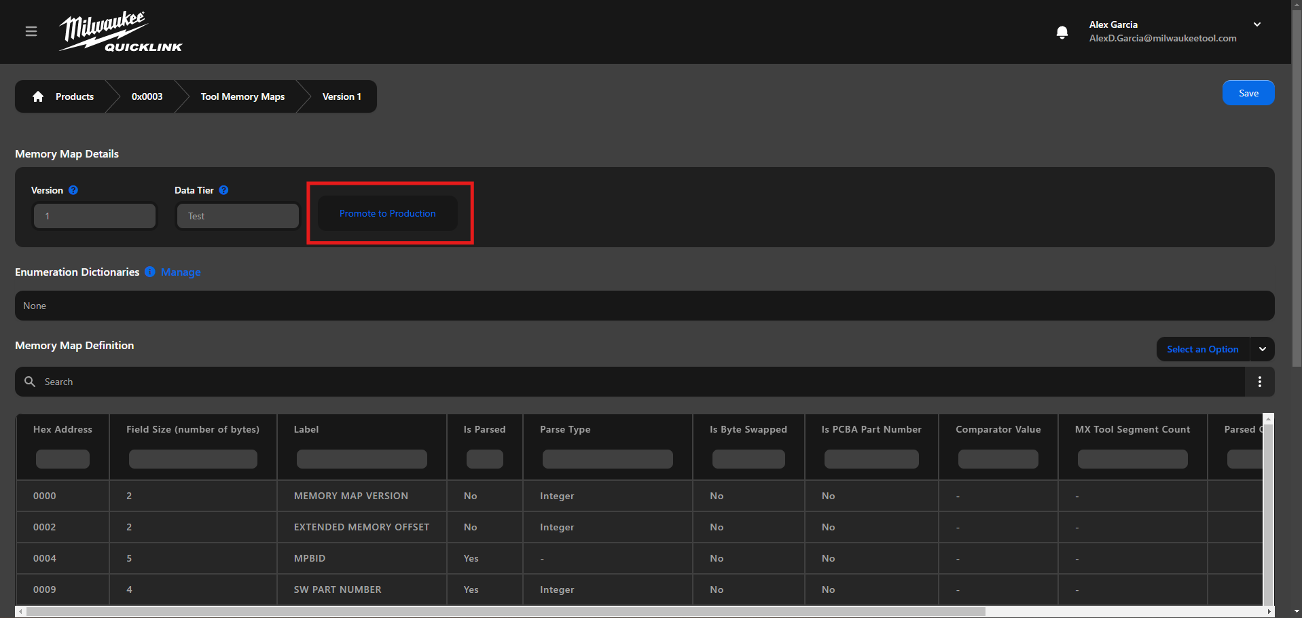Expand the Select an Option chevron
This screenshot has height=618, width=1302.
(1263, 349)
